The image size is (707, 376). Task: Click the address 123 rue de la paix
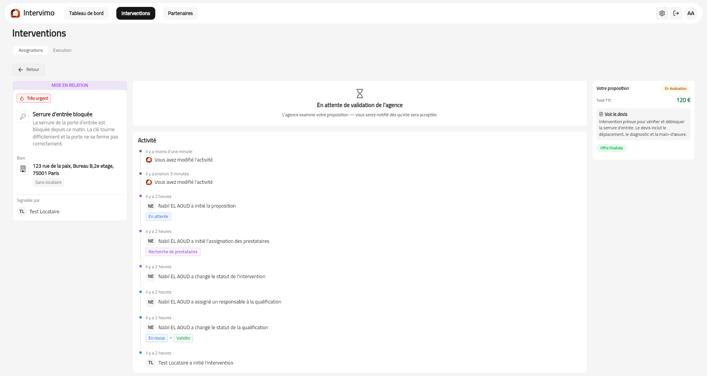point(73,170)
